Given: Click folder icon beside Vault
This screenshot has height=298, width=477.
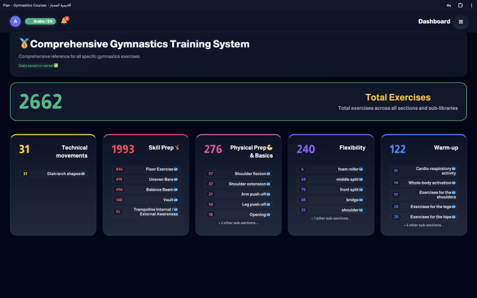Looking at the screenshot, I should [x=176, y=200].
